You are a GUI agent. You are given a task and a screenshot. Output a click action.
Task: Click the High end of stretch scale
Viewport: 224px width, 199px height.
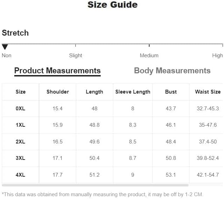point(222,45)
